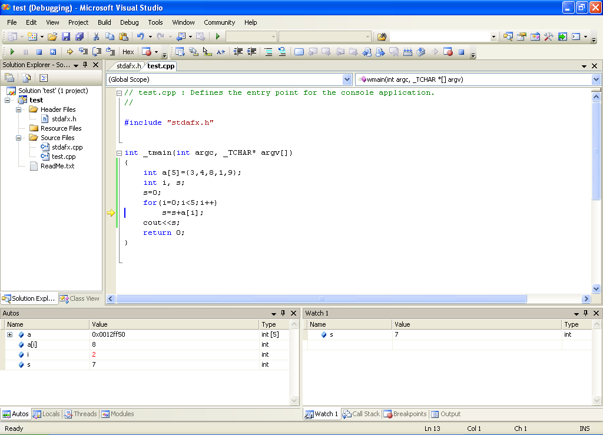Screen dimensions: 603x435
Task: Click the empty row in Watch 1 Name column
Action: [x=349, y=345]
